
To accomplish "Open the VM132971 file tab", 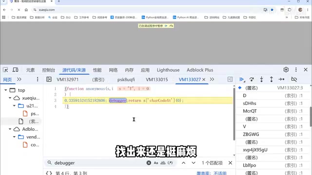I will pos(68,80).
